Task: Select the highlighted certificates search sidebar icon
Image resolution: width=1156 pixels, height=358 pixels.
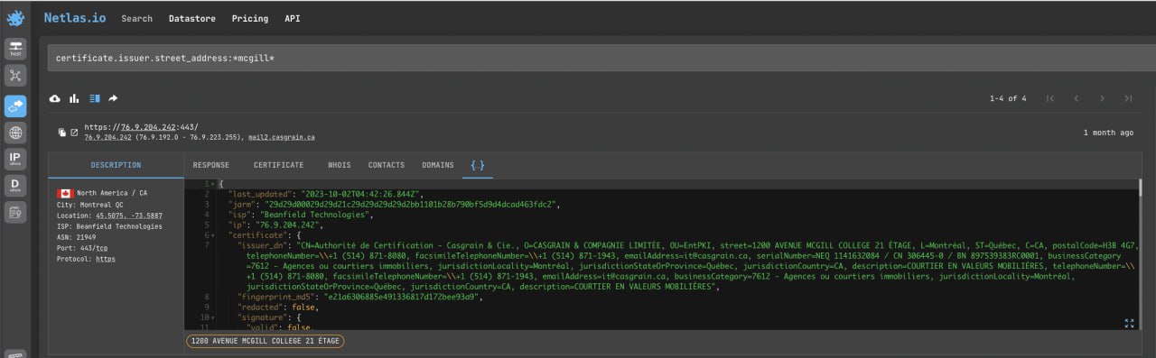Action: pyautogui.click(x=15, y=106)
